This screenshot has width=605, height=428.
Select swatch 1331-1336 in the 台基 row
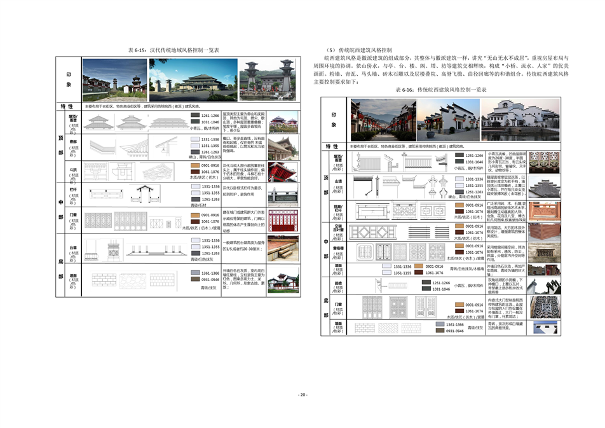pyautogui.click(x=195, y=240)
